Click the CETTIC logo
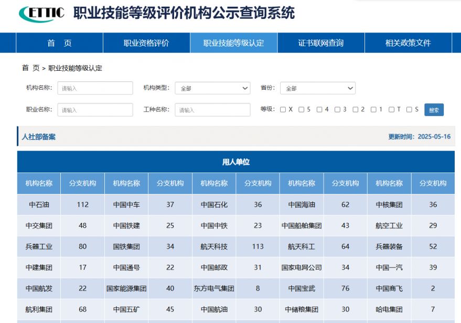The width and height of the screenshot is (461, 323). click(x=41, y=14)
